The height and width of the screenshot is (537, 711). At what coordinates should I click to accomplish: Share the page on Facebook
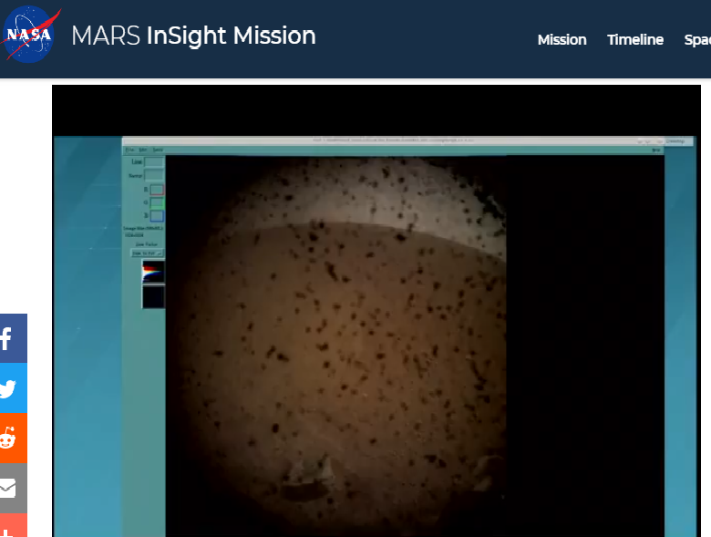pyautogui.click(x=9, y=339)
